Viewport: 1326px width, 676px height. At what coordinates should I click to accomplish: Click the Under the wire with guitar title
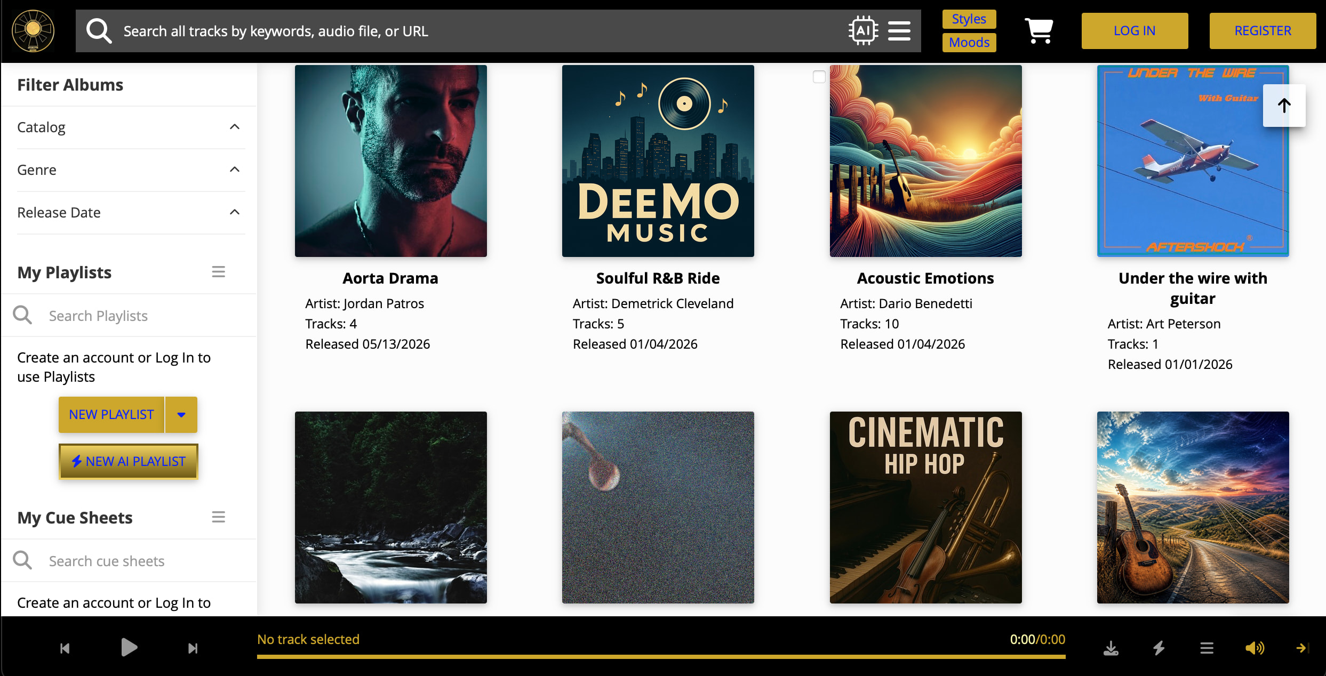coord(1193,288)
